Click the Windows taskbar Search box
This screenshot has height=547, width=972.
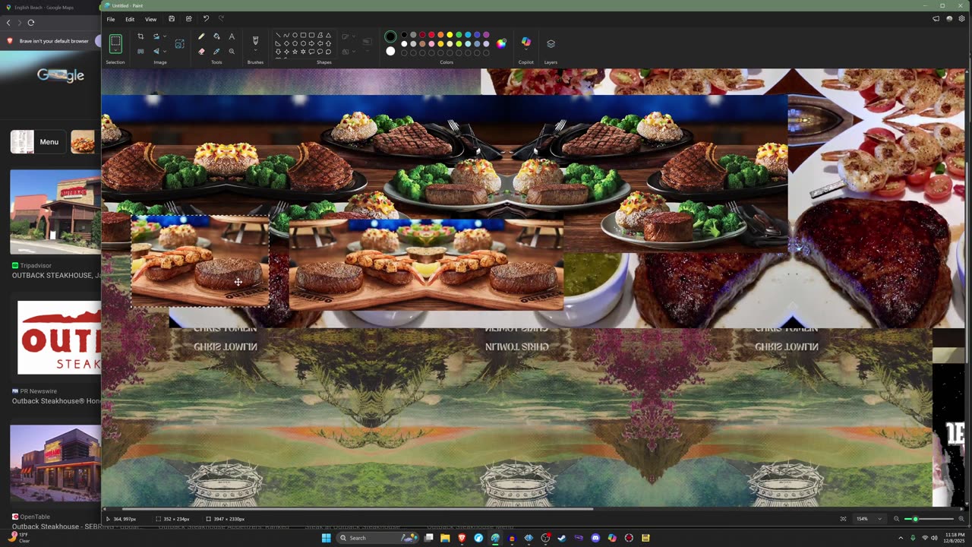coord(377,538)
